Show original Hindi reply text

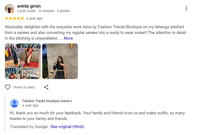(67, 127)
